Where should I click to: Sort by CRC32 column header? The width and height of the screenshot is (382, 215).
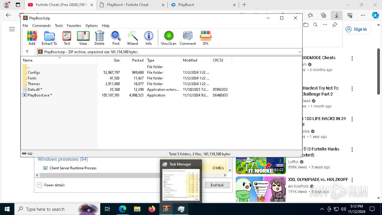point(221,60)
